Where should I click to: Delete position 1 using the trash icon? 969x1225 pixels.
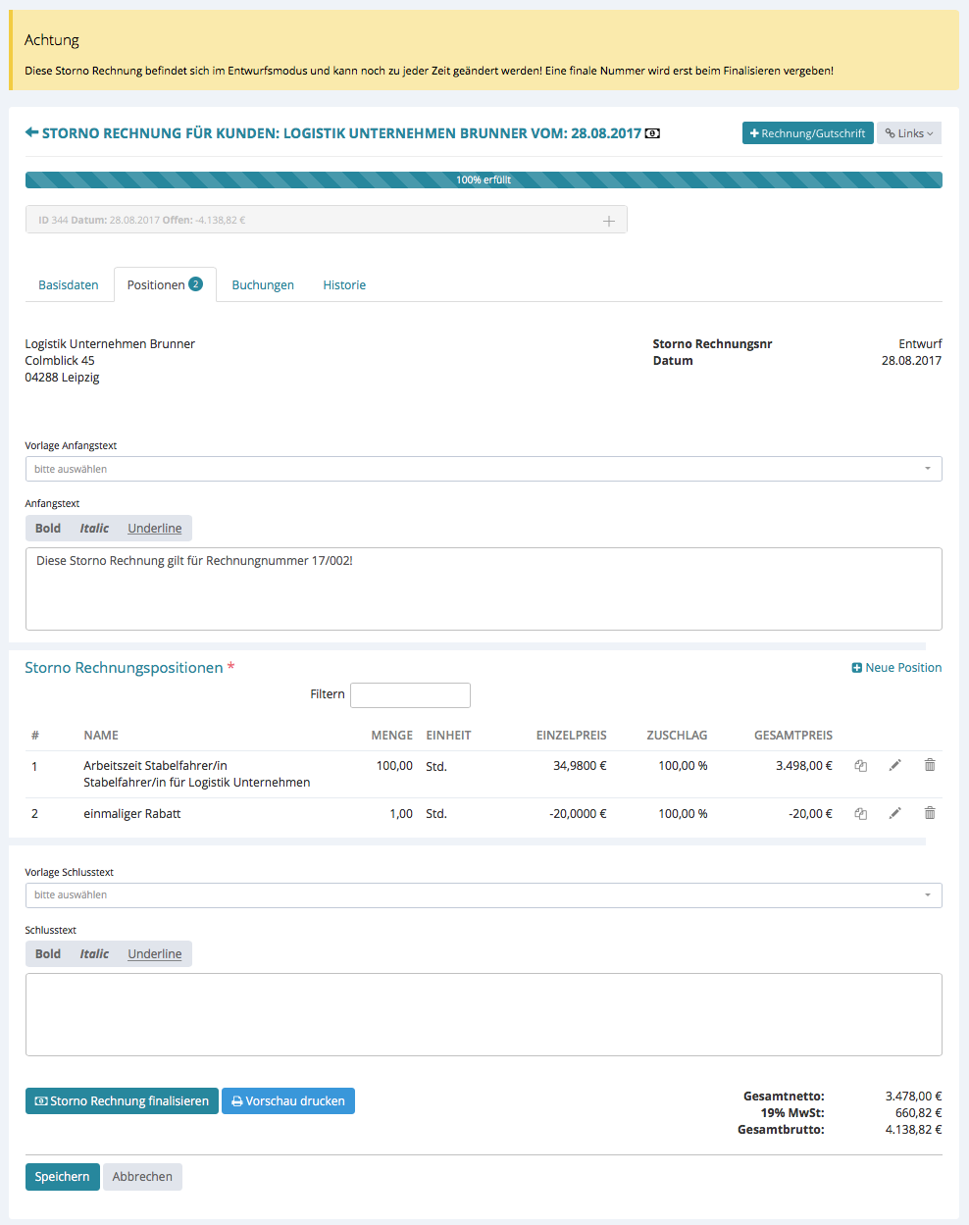pyautogui.click(x=930, y=765)
